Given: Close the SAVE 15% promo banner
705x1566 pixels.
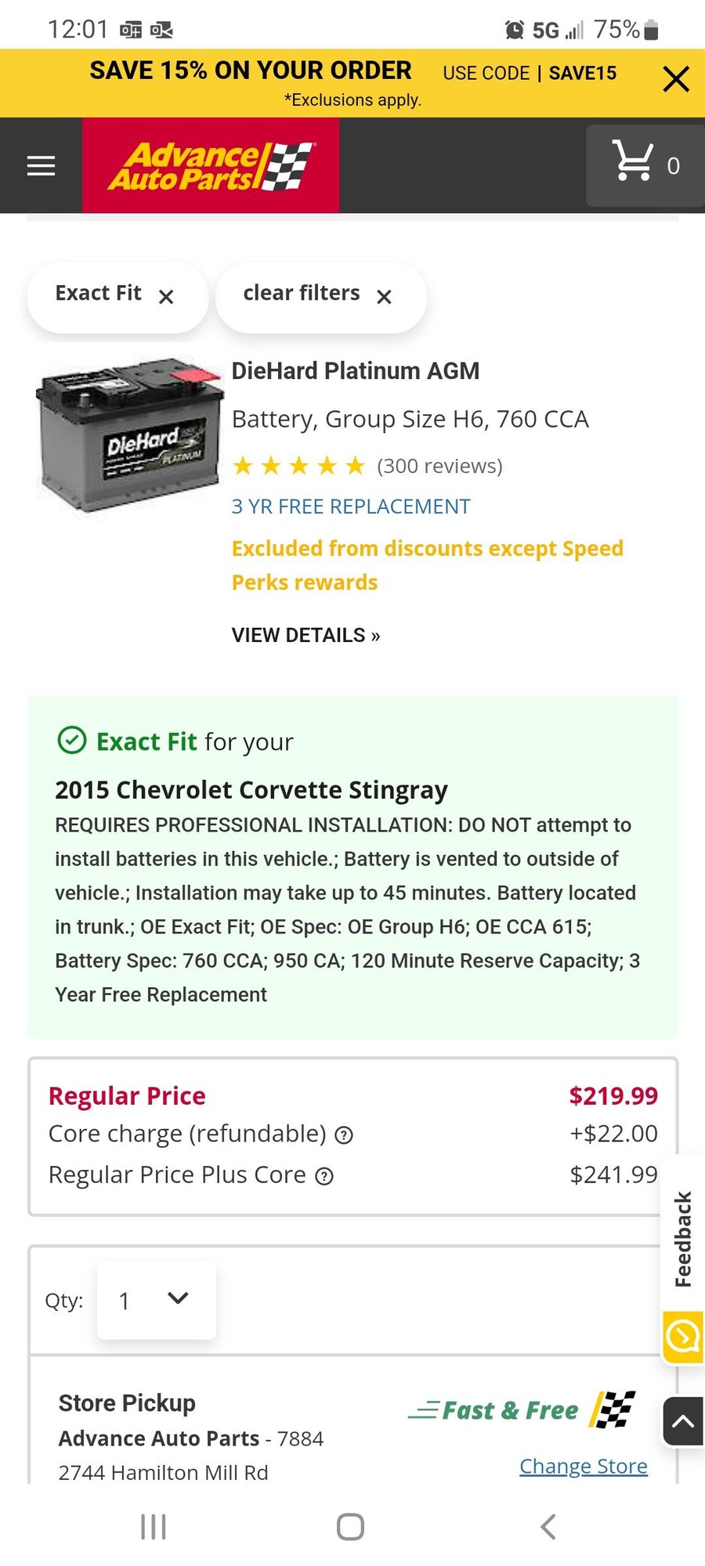Looking at the screenshot, I should tap(675, 79).
